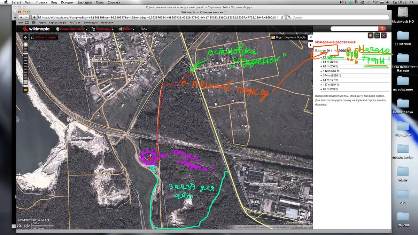
Task: Click the red minus icon in measurement panel
Action: click(371, 36)
